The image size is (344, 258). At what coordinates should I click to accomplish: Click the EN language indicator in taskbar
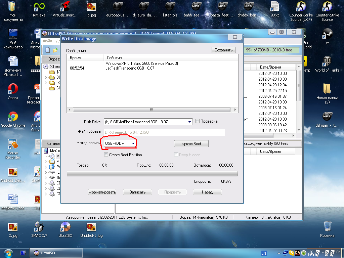(263, 253)
